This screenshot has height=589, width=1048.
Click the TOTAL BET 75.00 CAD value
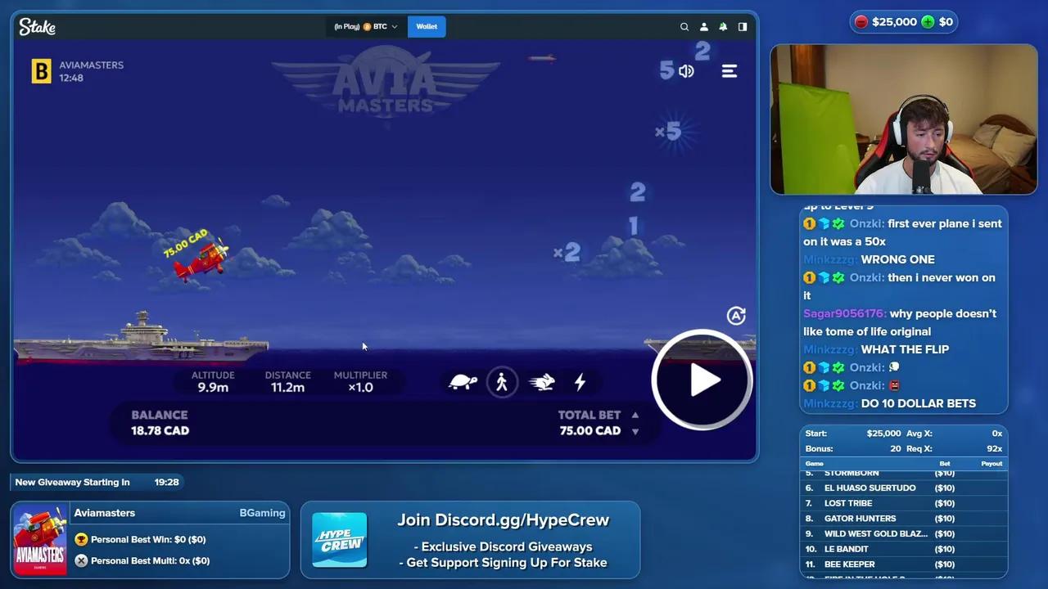589,431
